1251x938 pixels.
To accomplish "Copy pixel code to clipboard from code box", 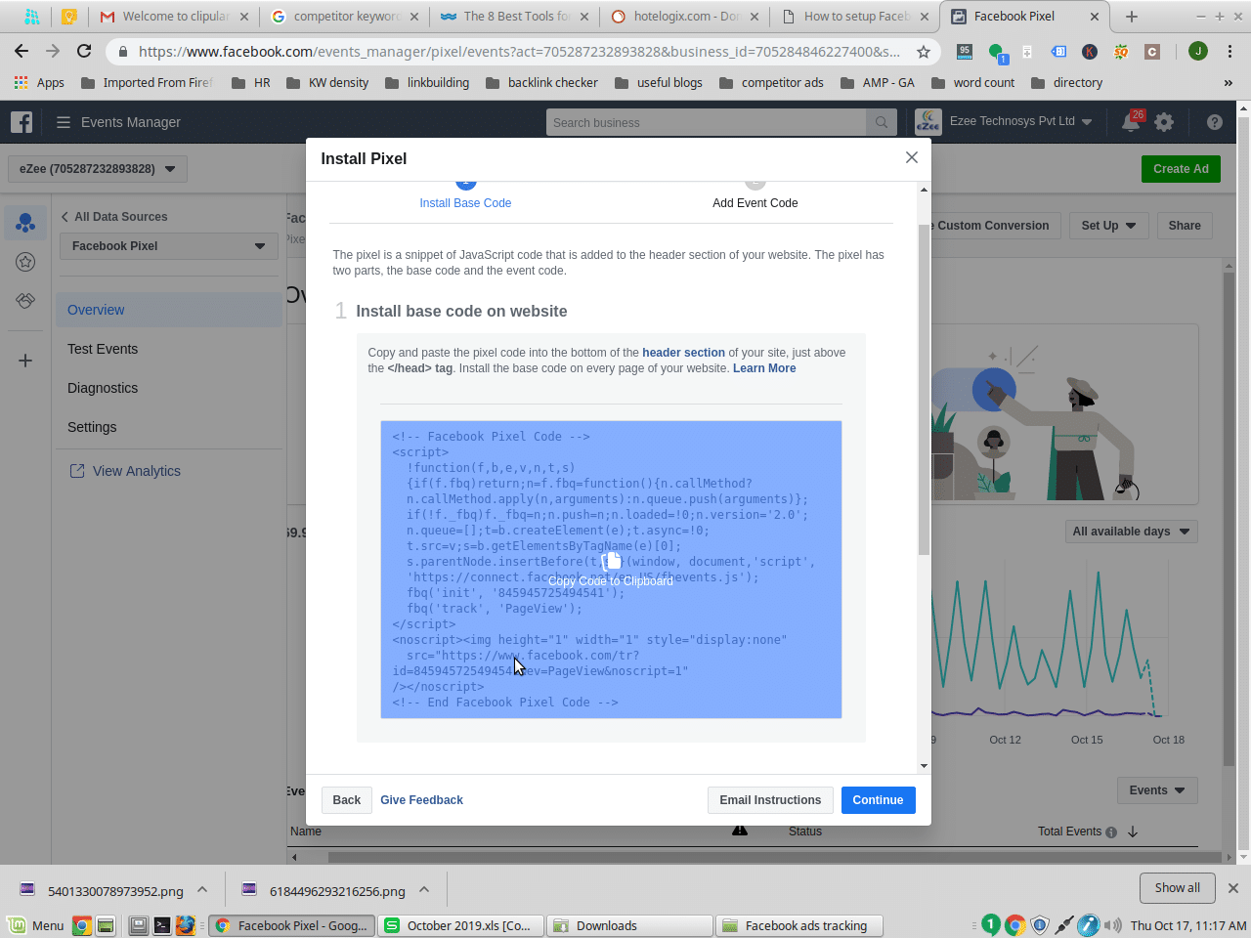I will pyautogui.click(x=611, y=570).
